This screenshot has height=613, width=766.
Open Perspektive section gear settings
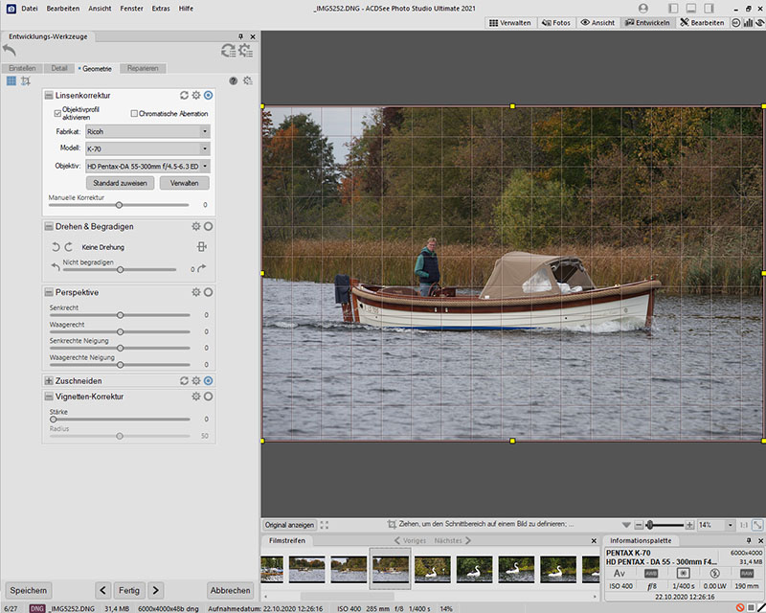pos(195,292)
